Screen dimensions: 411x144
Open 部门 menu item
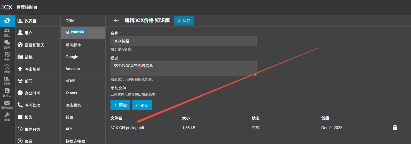point(38,81)
